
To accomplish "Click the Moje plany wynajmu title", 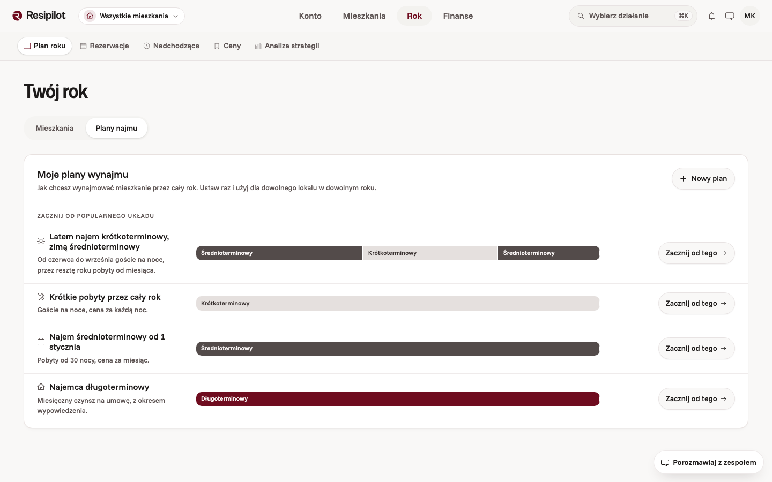I will click(x=83, y=175).
